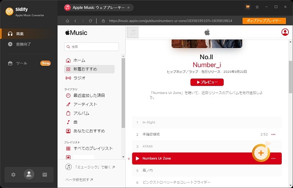This screenshot has height=188, width=293.
Task: Open the 音楽 section in Sidify sidebar
Action: [29, 34]
